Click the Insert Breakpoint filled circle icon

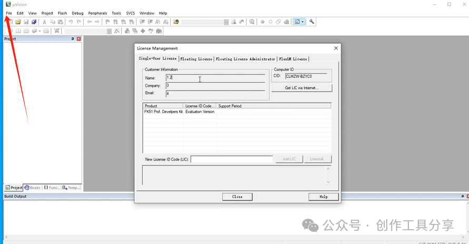(x=262, y=22)
